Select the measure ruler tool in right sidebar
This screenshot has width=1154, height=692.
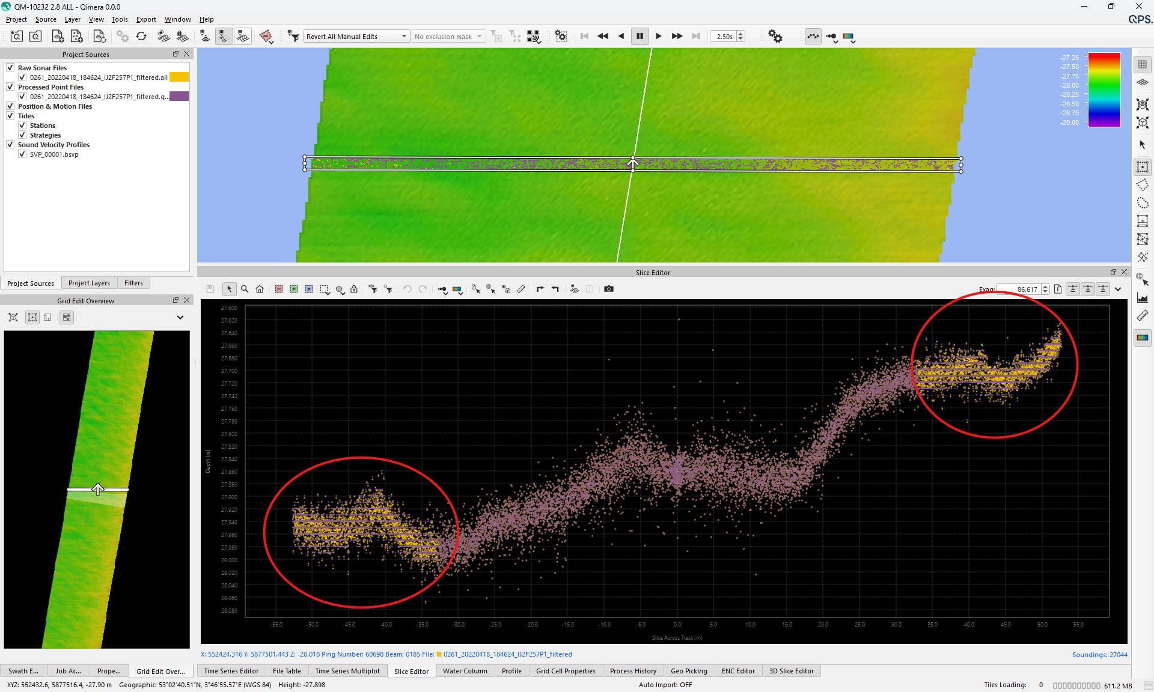(x=1142, y=315)
